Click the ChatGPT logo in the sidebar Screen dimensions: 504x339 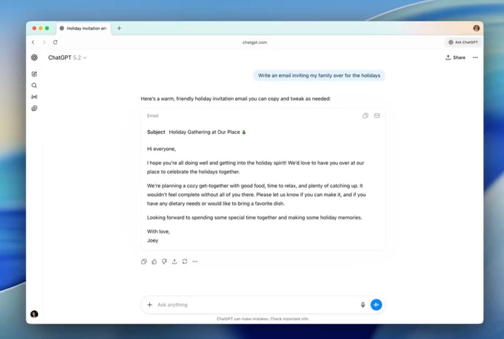click(x=34, y=57)
